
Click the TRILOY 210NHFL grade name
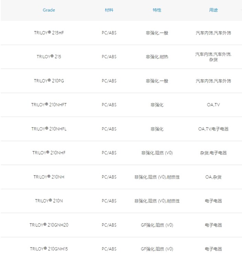(x=49, y=129)
